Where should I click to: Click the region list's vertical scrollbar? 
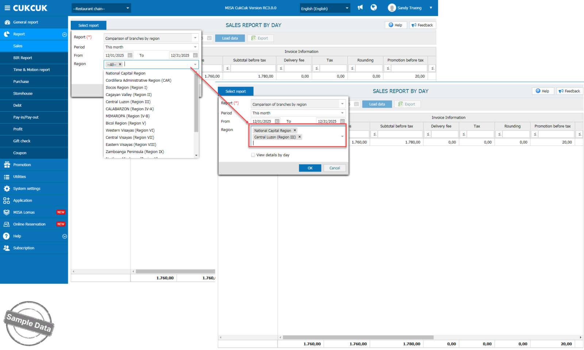(x=196, y=106)
